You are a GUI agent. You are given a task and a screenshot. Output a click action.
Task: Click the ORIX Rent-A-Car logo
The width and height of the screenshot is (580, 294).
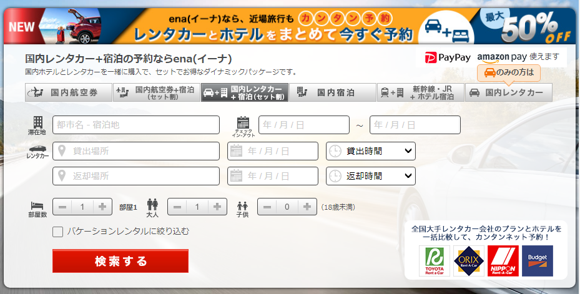(468, 260)
